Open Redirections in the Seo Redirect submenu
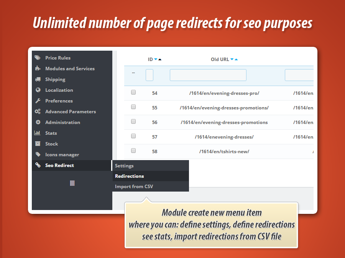Image resolution: width=345 pixels, height=258 pixels. coord(130,176)
